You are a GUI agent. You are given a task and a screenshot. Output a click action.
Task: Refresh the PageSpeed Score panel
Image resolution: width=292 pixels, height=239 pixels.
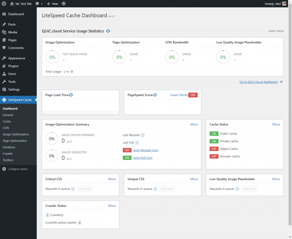point(155,95)
